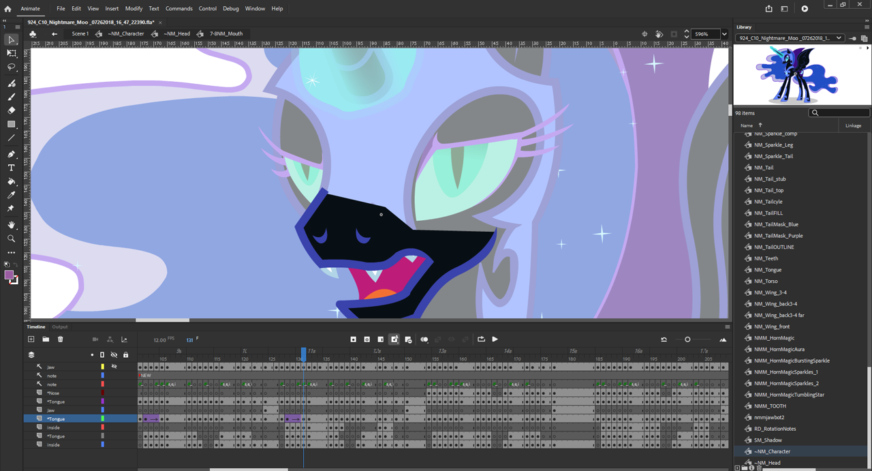Toggle visibility for all timeline layers
This screenshot has height=471, width=872.
point(114,354)
